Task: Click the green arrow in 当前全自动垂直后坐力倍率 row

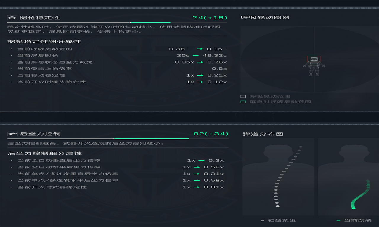Action: (201, 160)
